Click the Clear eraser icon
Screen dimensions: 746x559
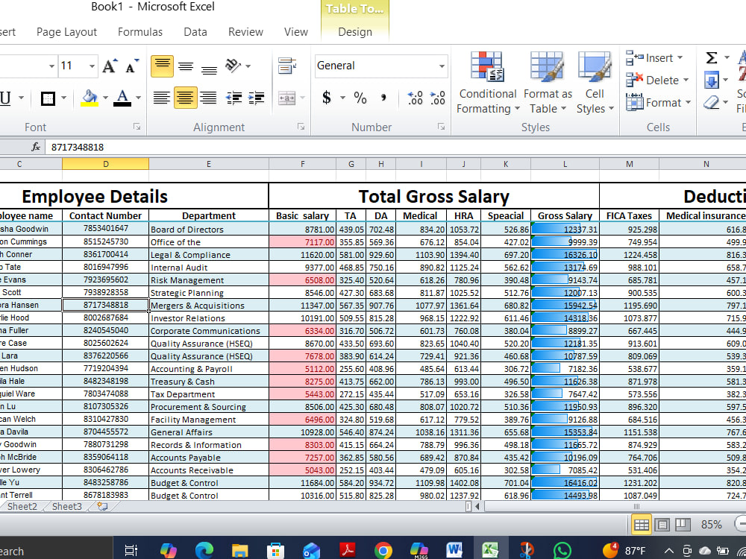point(711,101)
